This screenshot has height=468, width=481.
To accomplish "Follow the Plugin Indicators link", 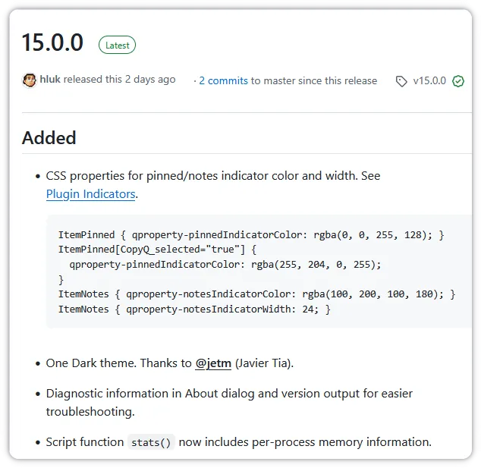I will [x=91, y=194].
